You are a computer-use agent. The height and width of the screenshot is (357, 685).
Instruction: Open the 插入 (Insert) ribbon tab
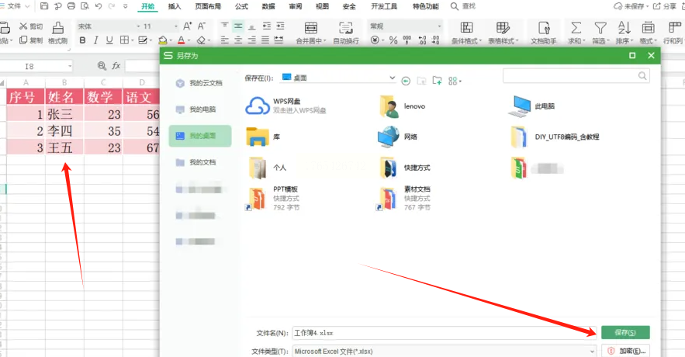[x=175, y=6]
